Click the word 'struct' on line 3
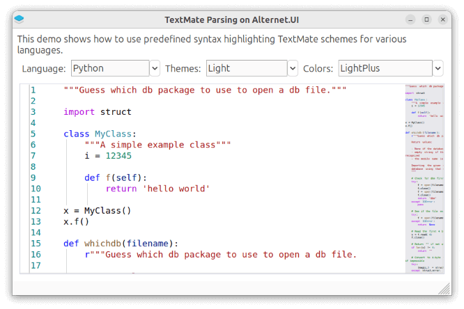Screen dimensions: 464x309 coord(116,112)
